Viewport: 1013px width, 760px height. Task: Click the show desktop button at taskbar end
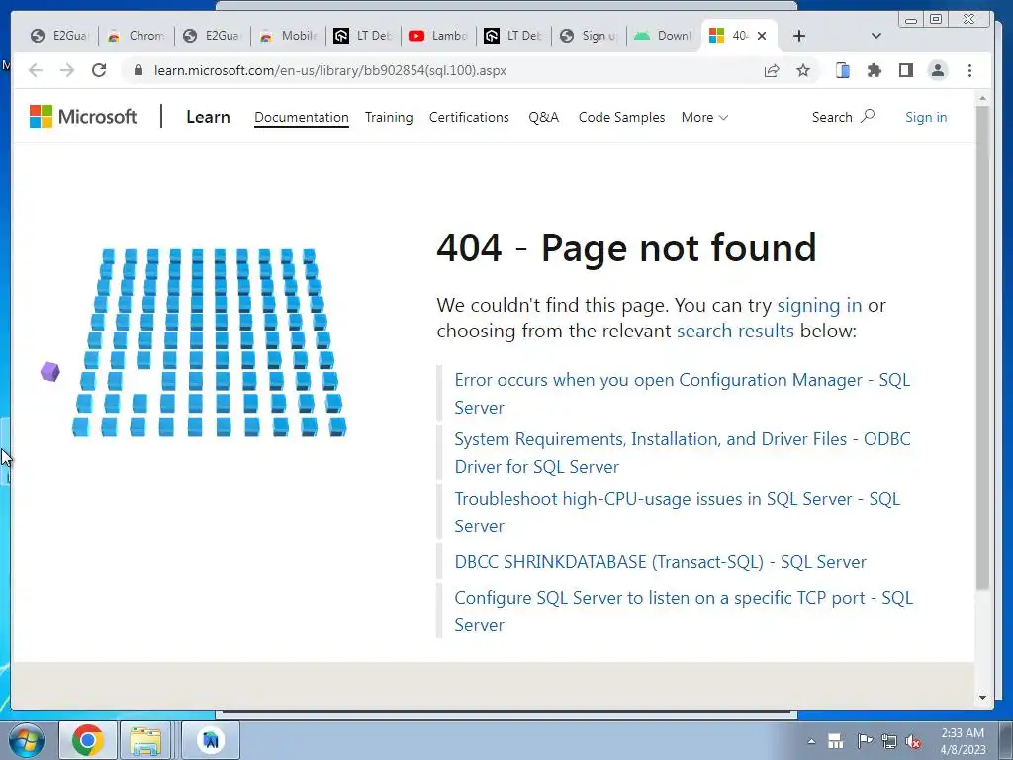1006,740
